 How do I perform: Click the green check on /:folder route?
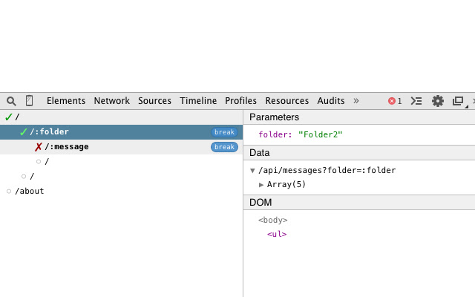24,132
